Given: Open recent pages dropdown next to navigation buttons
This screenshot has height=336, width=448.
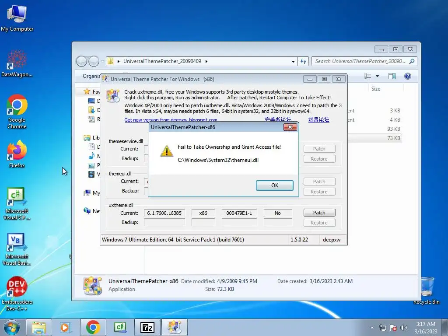Looking at the screenshot, I should (102, 61).
